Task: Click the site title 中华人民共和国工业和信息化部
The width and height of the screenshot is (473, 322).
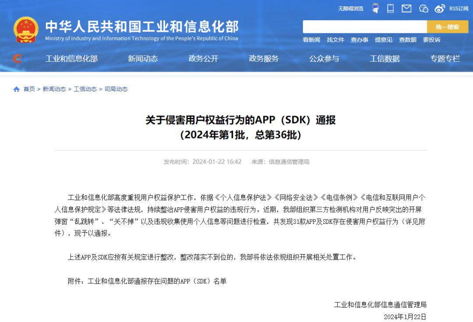Action: click(x=142, y=27)
